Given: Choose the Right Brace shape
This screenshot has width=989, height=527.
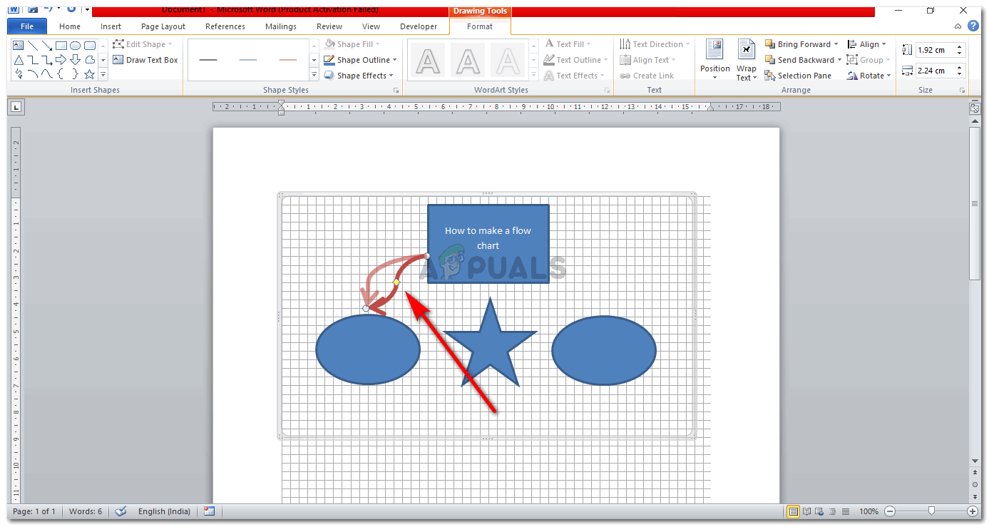Looking at the screenshot, I should pos(76,74).
